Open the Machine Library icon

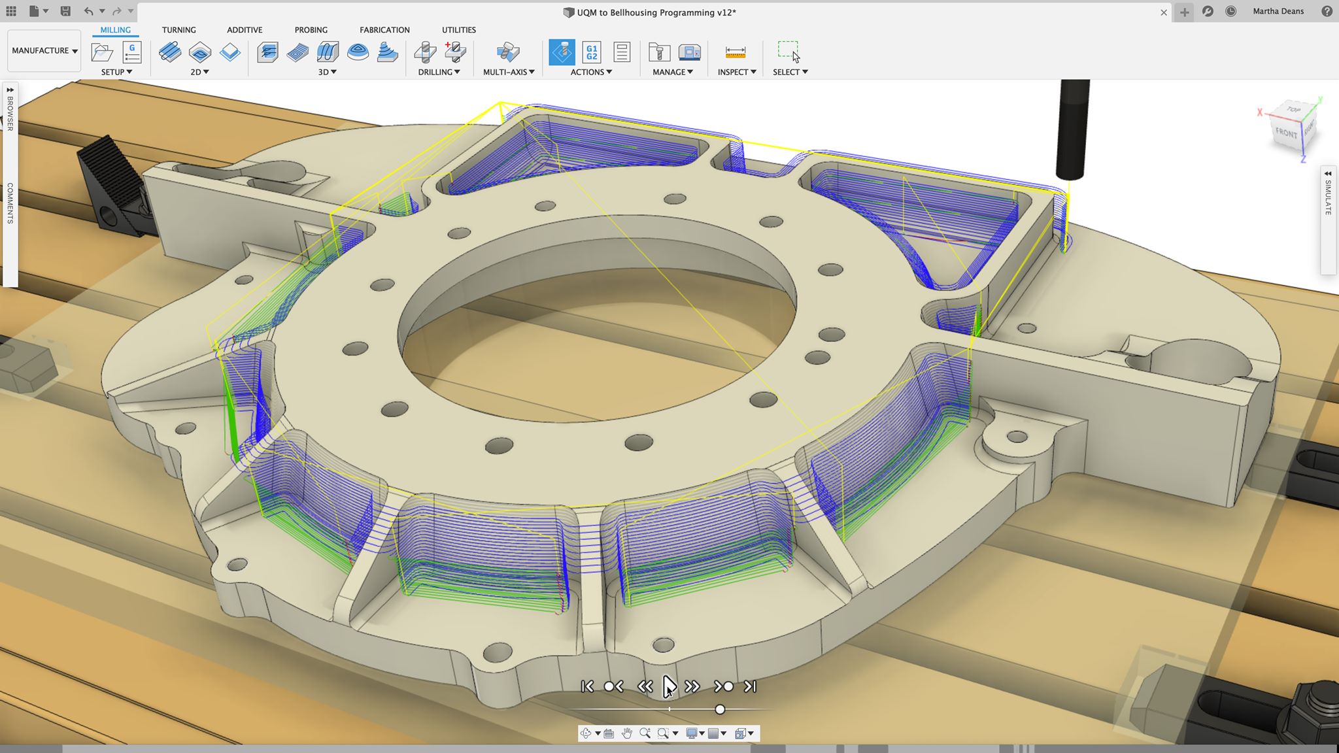pos(690,52)
